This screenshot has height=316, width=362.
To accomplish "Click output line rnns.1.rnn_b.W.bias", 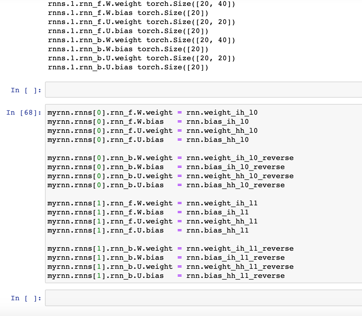I will tap(128, 49).
